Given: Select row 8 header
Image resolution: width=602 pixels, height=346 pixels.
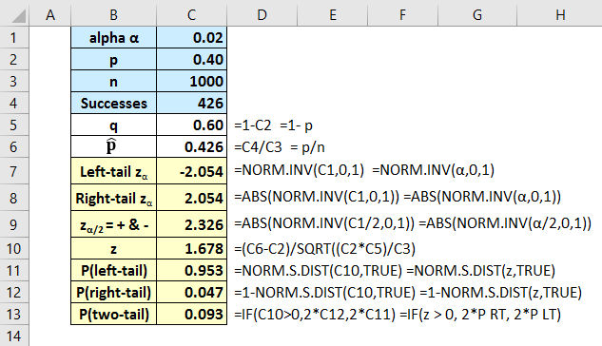Looking at the screenshot, I should 14,198.
